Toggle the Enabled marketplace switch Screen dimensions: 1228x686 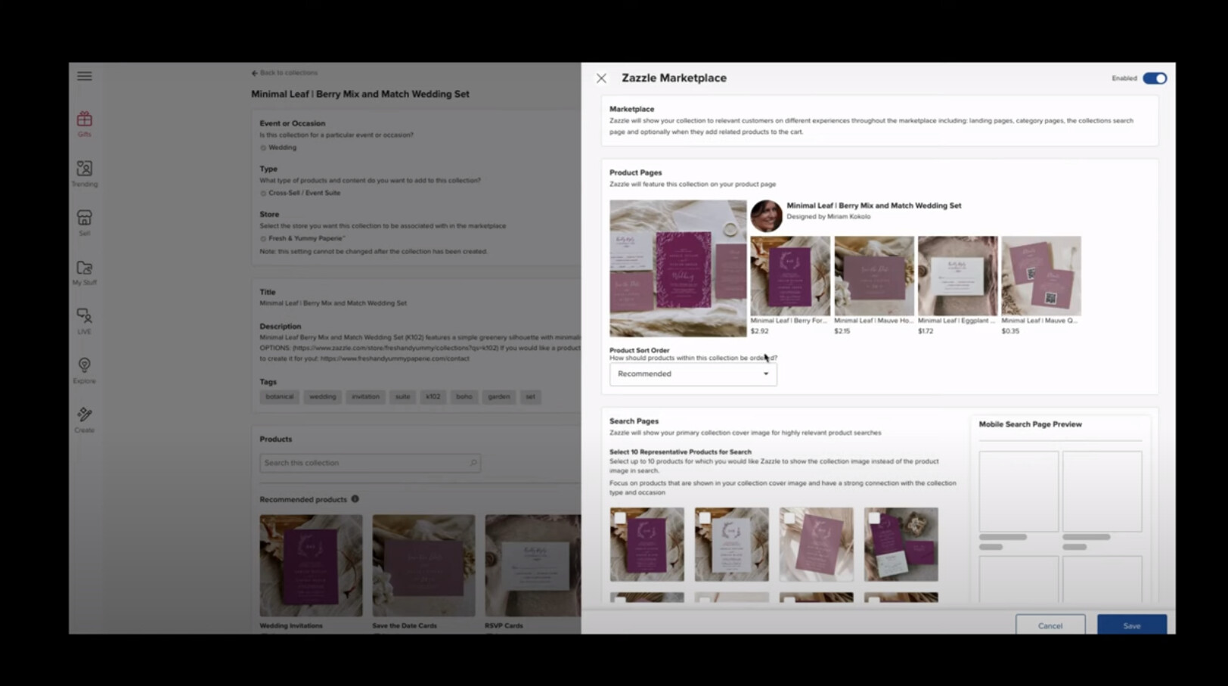point(1155,78)
